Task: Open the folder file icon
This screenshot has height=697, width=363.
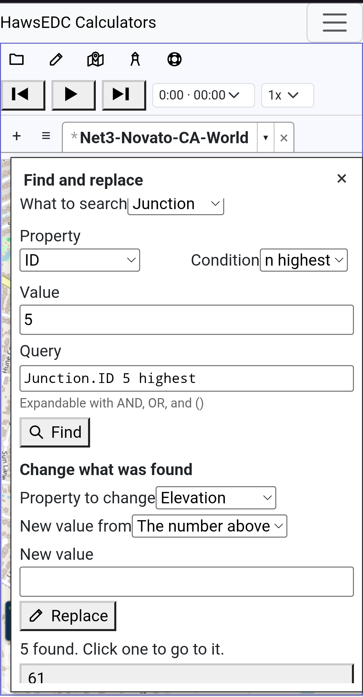Action: point(16,60)
